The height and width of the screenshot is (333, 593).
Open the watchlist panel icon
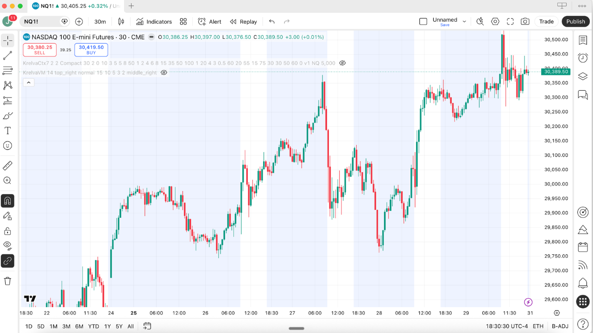[583, 40]
